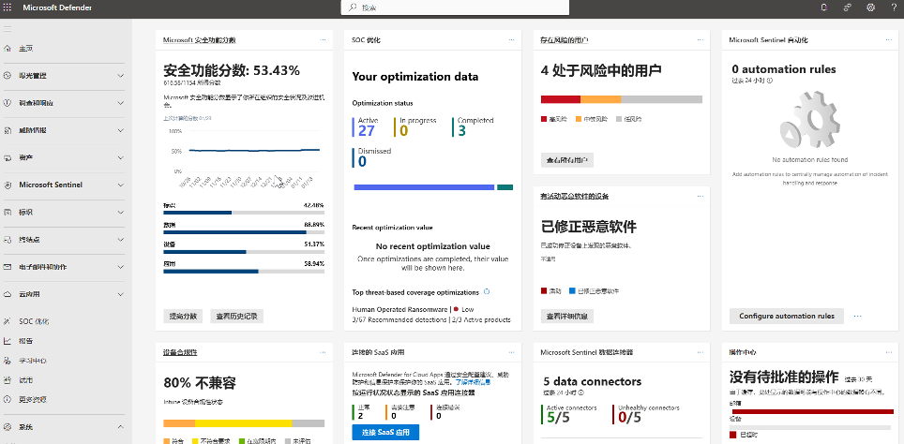
Task: Expand the Threat intelligence (威胁情报) chevron
Action: pyautogui.click(x=120, y=130)
